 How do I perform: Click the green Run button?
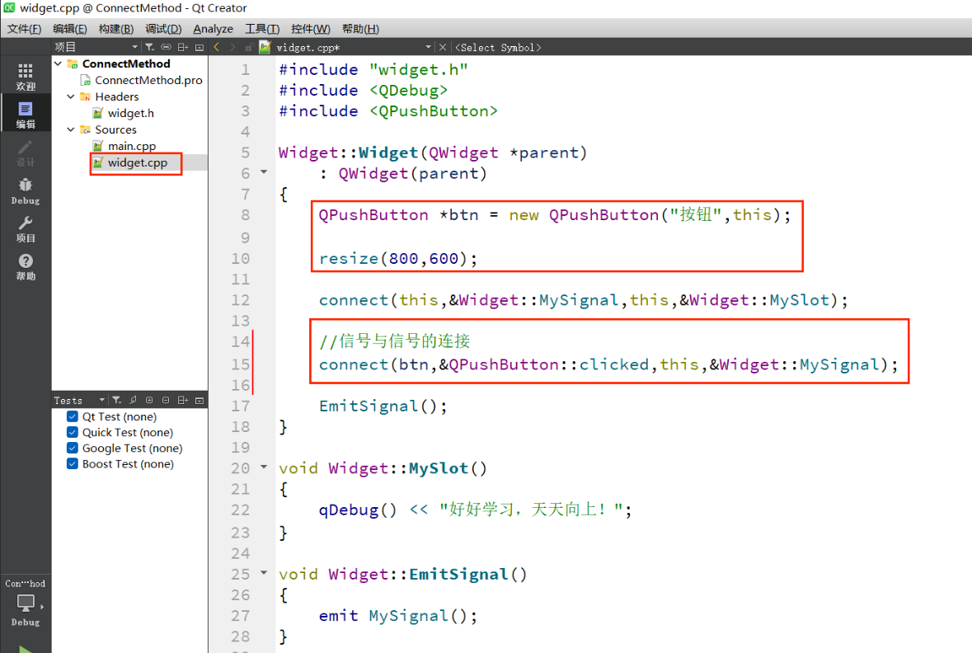click(26, 649)
